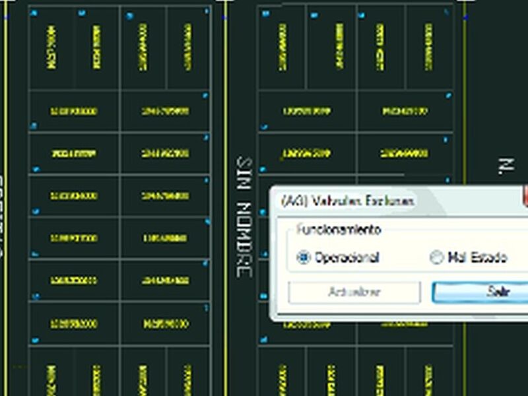Select the top-right vertical lot in right block

(429, 48)
